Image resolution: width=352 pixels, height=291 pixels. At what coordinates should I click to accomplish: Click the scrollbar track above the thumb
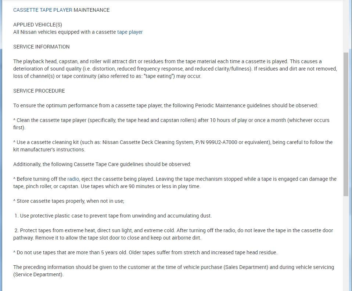coord(346,26)
